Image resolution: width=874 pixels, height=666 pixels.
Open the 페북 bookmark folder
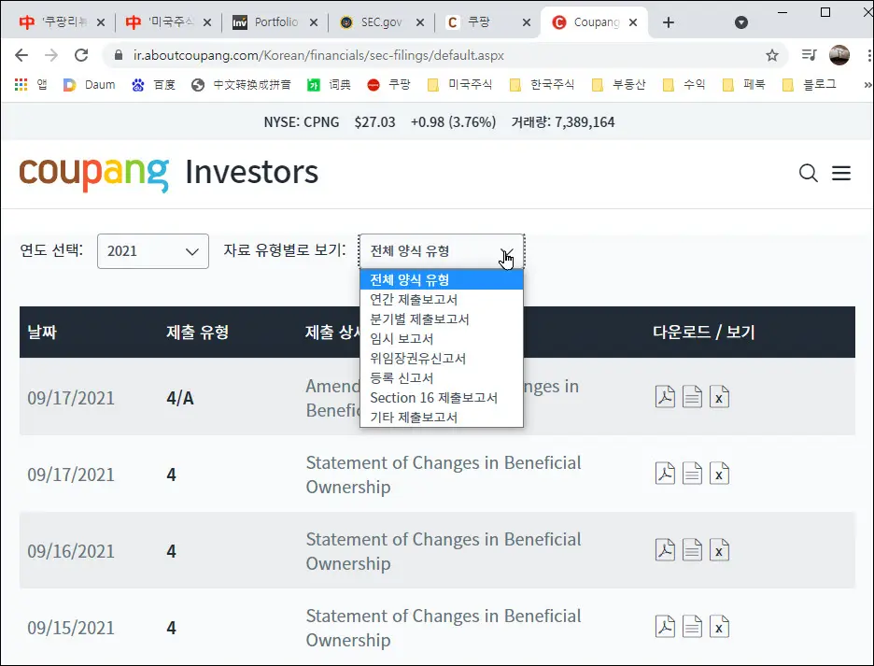pos(743,85)
